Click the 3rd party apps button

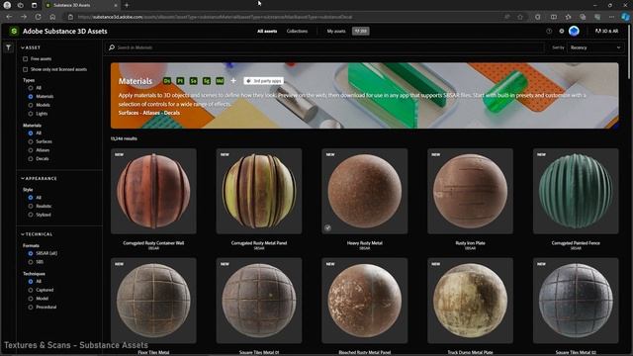click(x=264, y=81)
